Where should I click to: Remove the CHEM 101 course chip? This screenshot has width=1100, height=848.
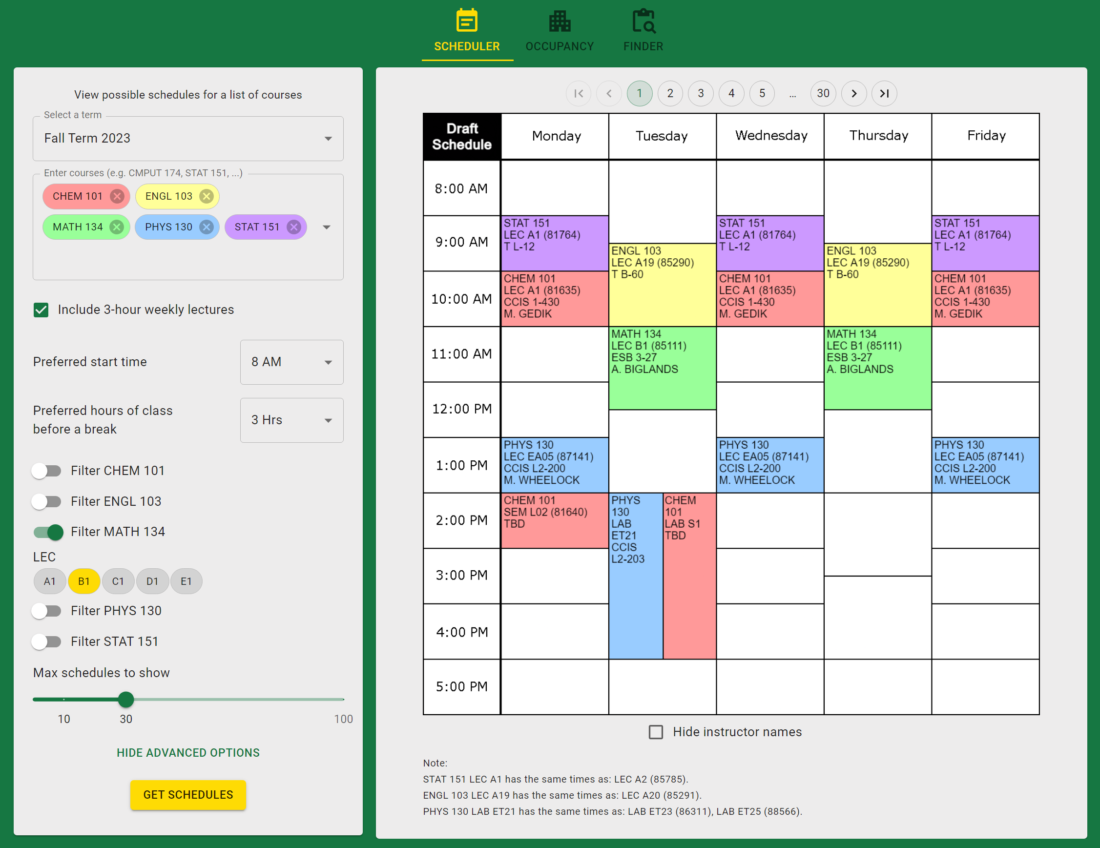click(117, 196)
